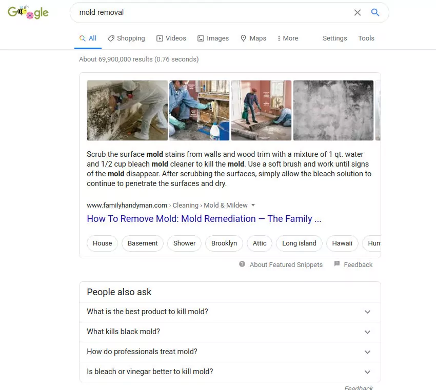Switch to the Shopping tab
This screenshot has width=436, height=390.
click(127, 38)
